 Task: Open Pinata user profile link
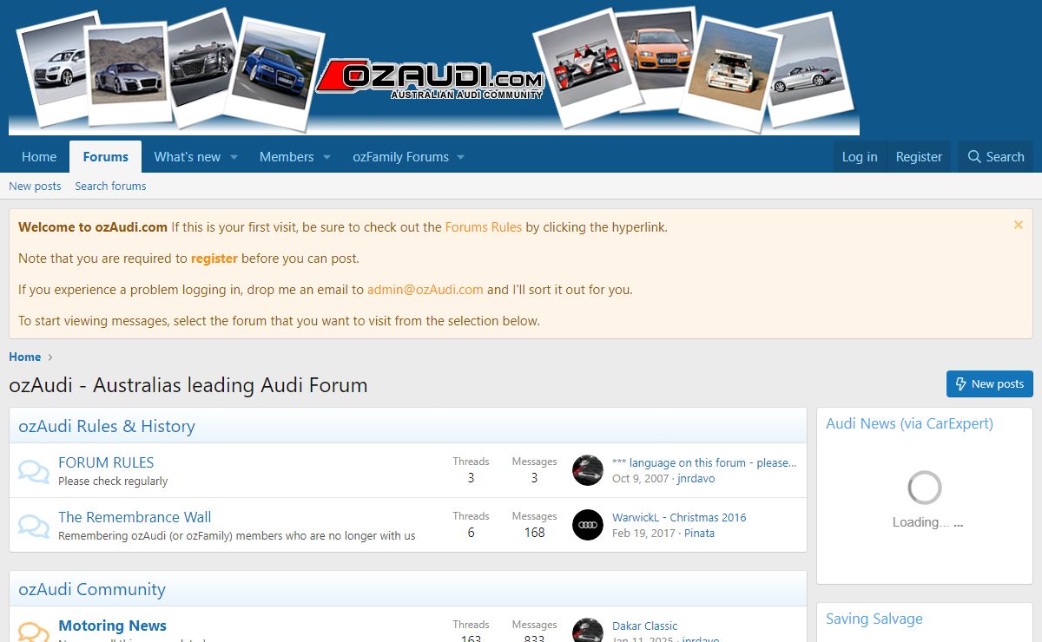(699, 533)
